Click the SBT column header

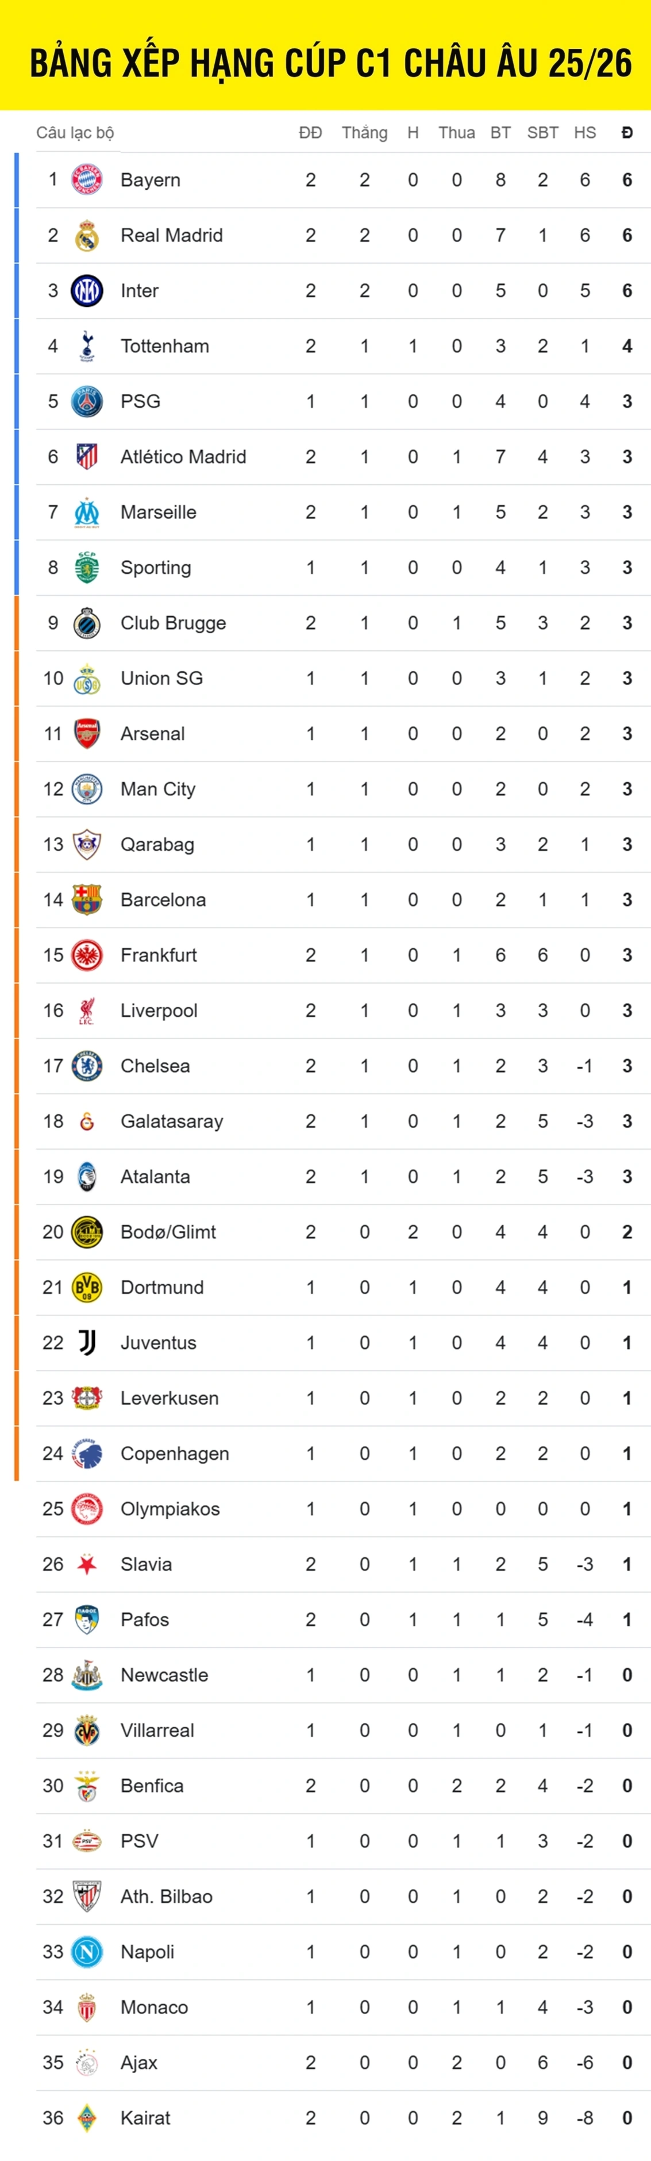(x=543, y=133)
